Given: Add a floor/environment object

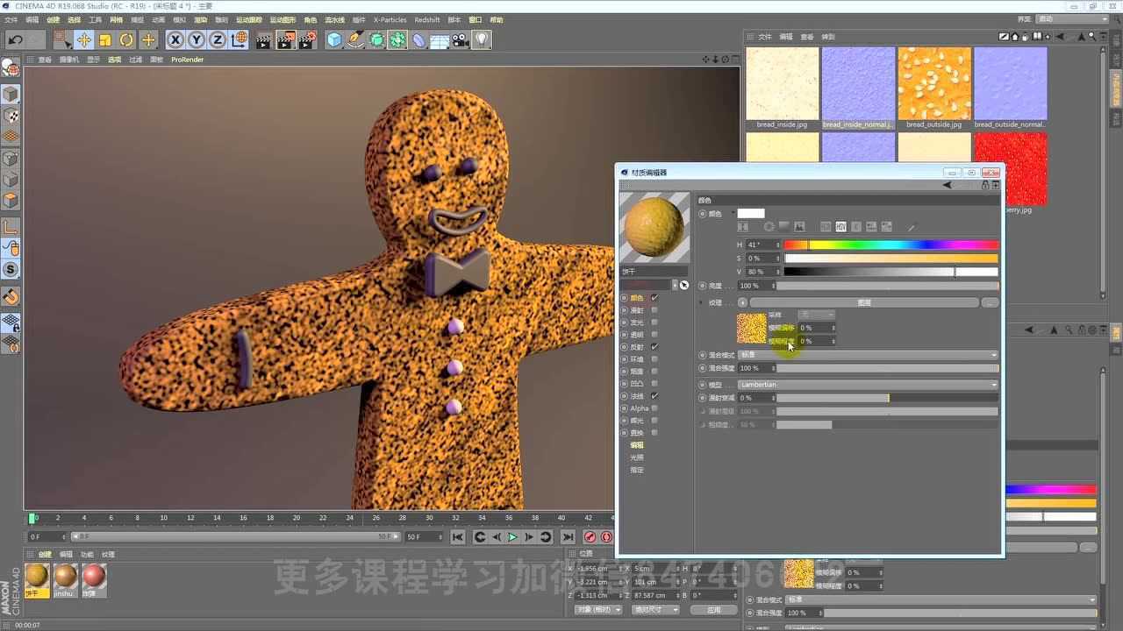Looking at the screenshot, I should click(x=440, y=39).
